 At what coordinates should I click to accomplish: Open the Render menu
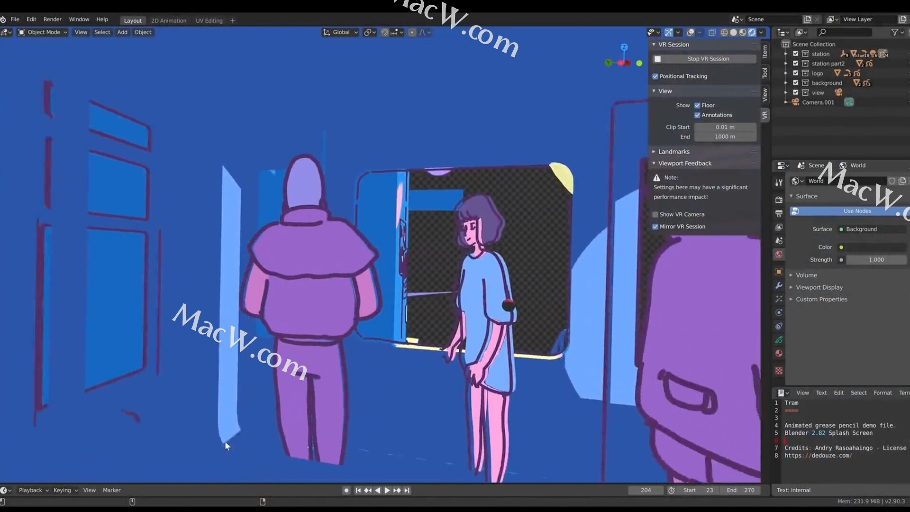pos(52,19)
